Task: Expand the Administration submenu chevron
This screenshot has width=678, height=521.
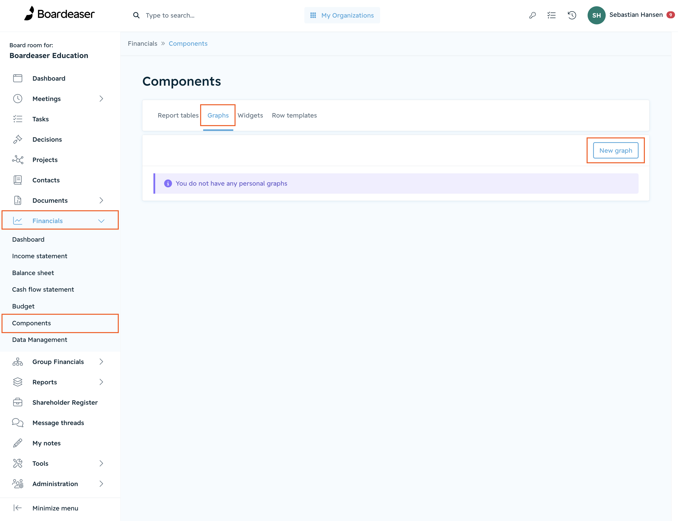Action: point(101,484)
